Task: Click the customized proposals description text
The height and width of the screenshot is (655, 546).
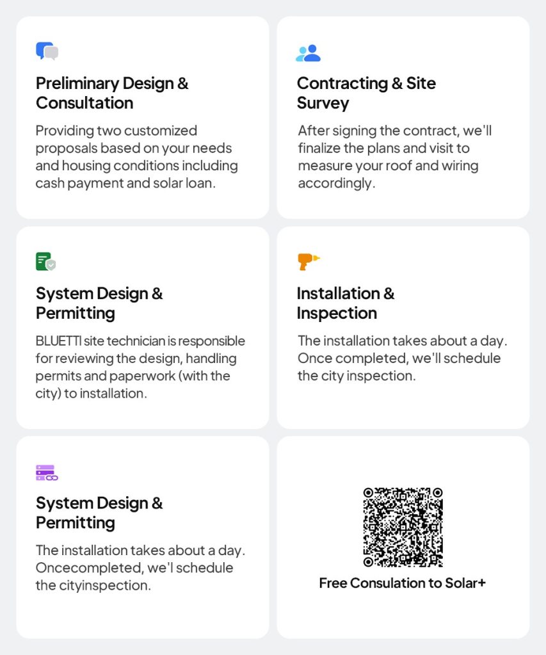Action: [x=136, y=157]
